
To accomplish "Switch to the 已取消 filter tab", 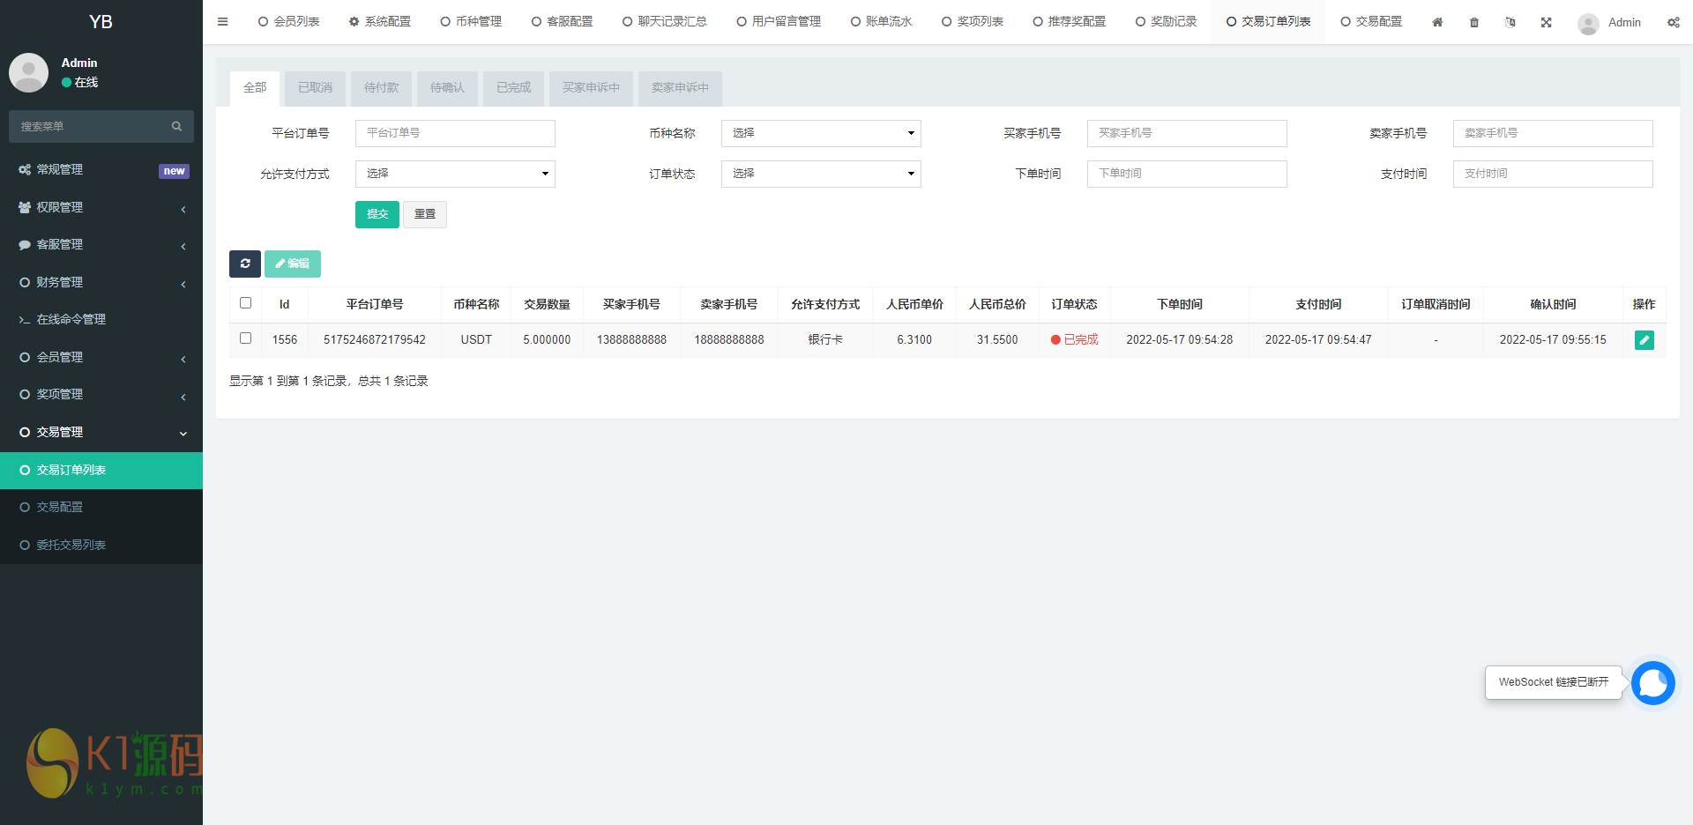I will pyautogui.click(x=315, y=88).
